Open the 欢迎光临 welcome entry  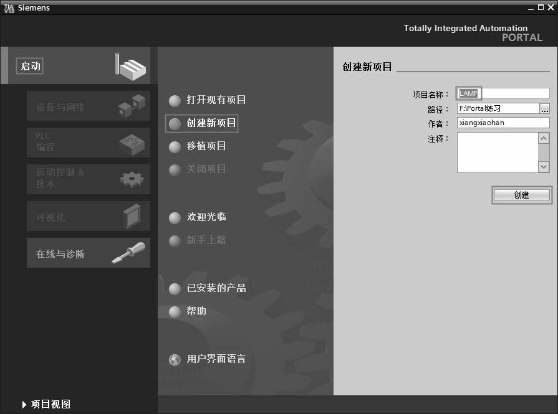click(206, 217)
